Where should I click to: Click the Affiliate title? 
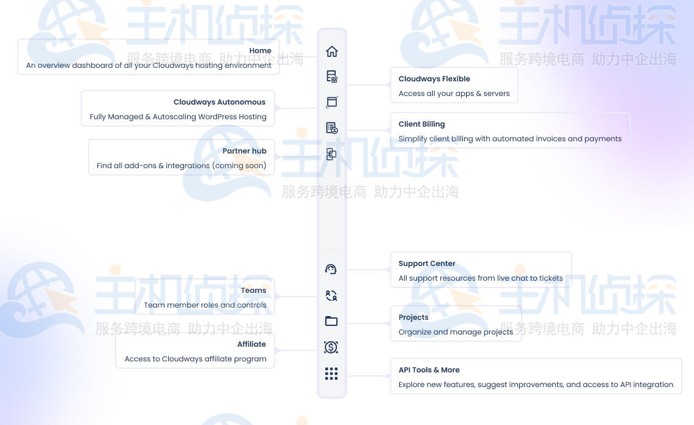coord(251,344)
